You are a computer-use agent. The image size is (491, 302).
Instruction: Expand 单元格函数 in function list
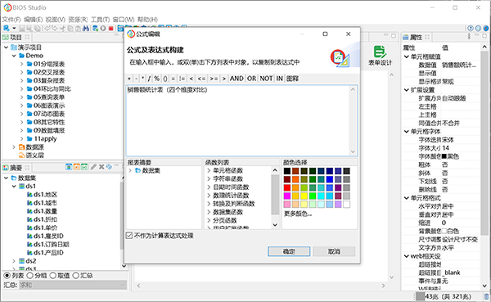coord(209,170)
